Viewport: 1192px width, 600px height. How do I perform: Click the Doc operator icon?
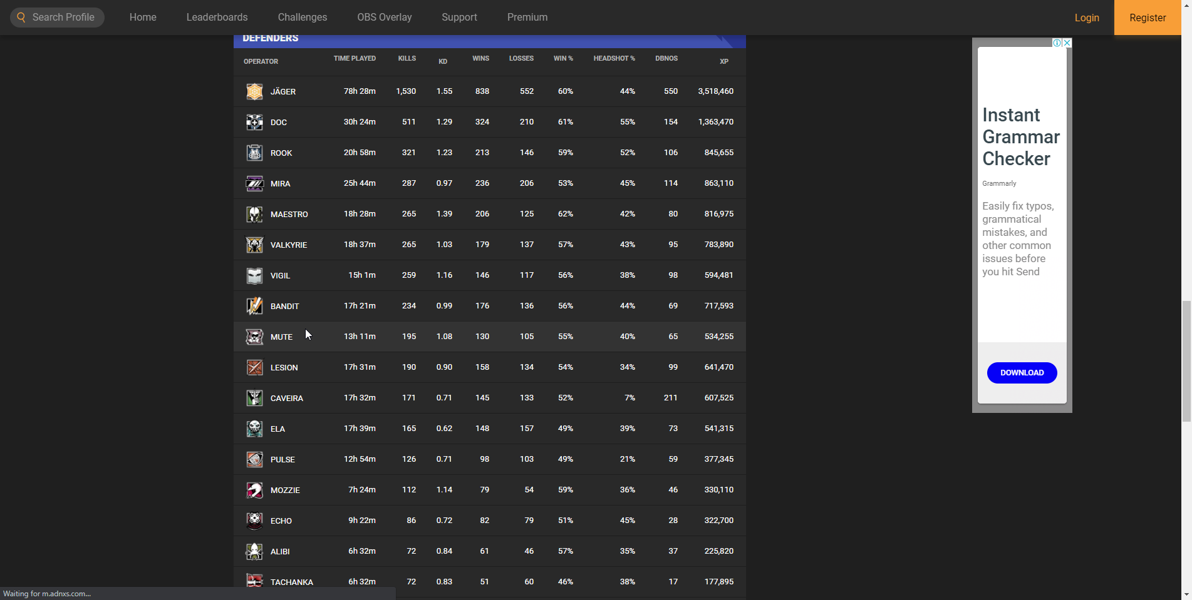point(254,122)
